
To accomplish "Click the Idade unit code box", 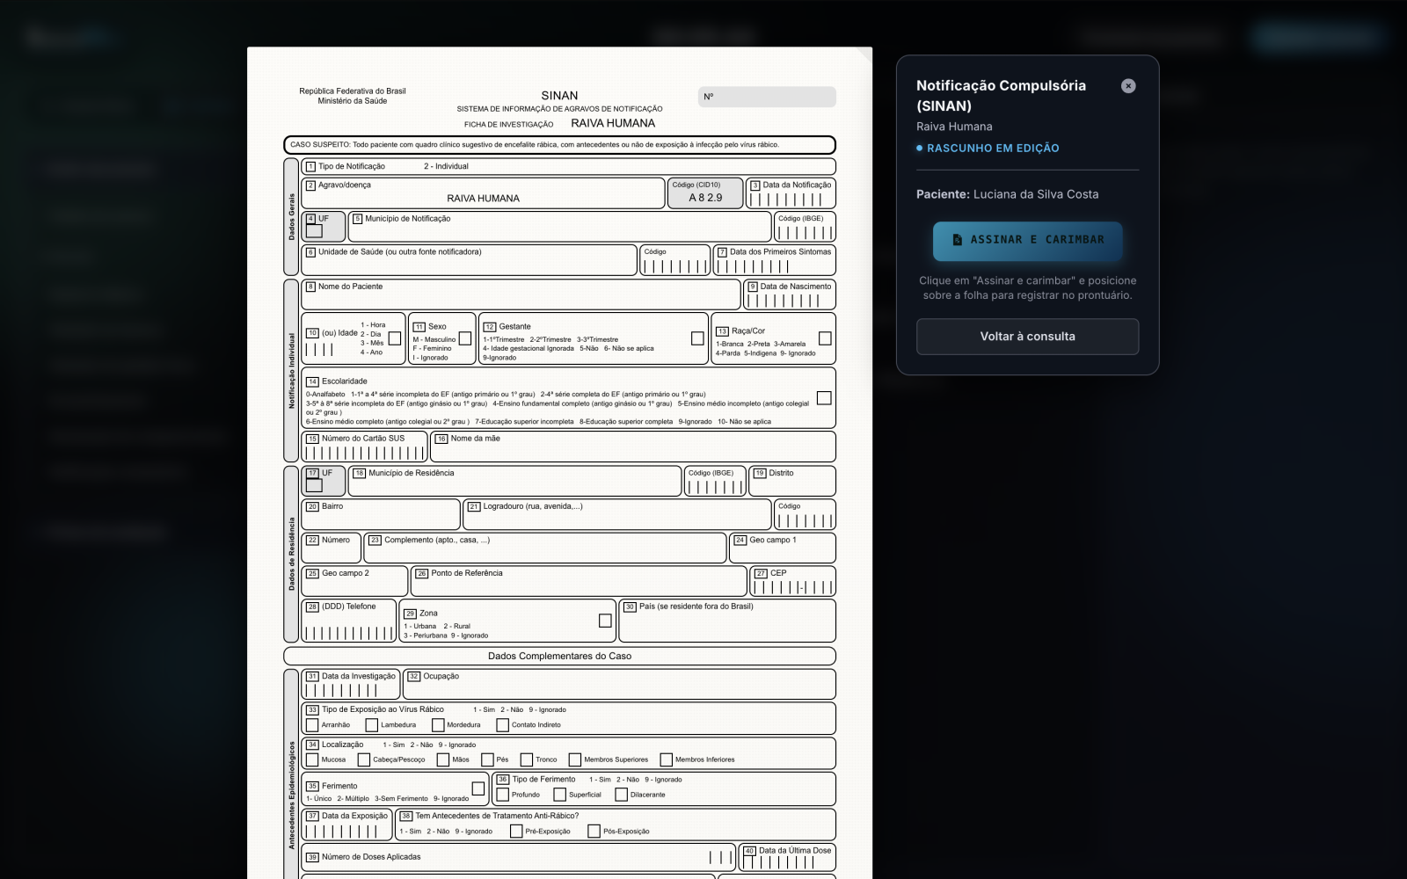I will (395, 338).
